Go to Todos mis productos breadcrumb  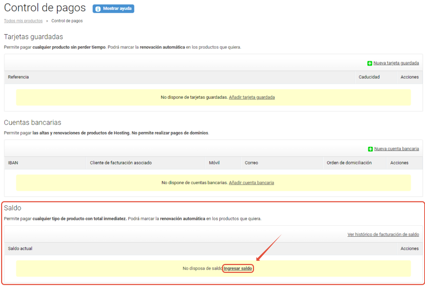[x=23, y=21]
